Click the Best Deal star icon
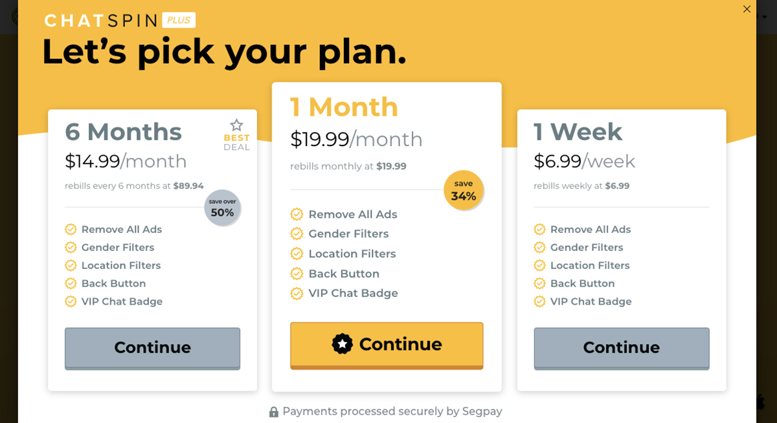The height and width of the screenshot is (423, 777). point(236,125)
